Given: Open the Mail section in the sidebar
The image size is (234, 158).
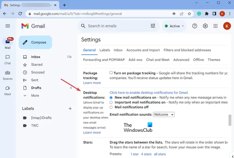Looking at the screenshot, I should pyautogui.click(x=7, y=44).
